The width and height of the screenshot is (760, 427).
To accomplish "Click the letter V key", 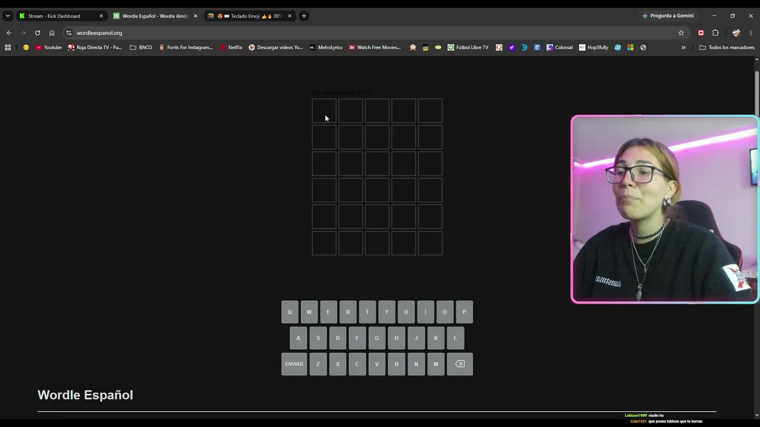I will [376, 364].
